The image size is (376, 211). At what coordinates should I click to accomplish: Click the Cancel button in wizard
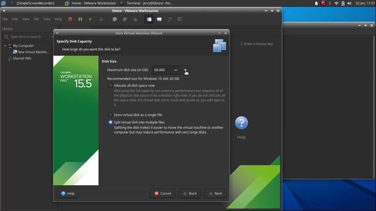click(x=163, y=193)
